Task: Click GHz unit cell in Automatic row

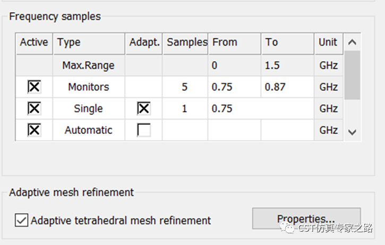Action: (329, 130)
